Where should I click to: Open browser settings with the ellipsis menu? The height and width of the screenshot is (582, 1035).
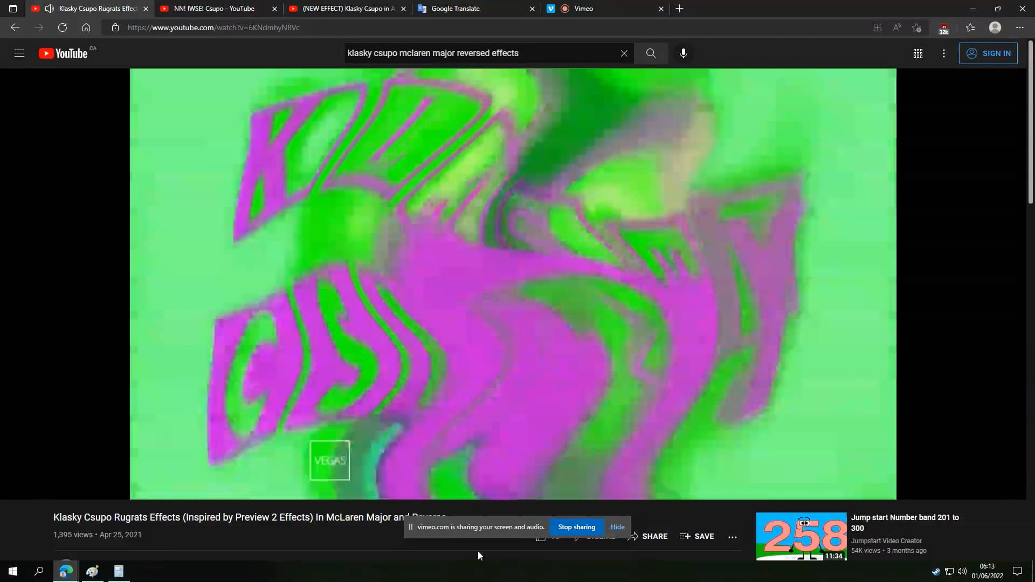pos(1019,27)
